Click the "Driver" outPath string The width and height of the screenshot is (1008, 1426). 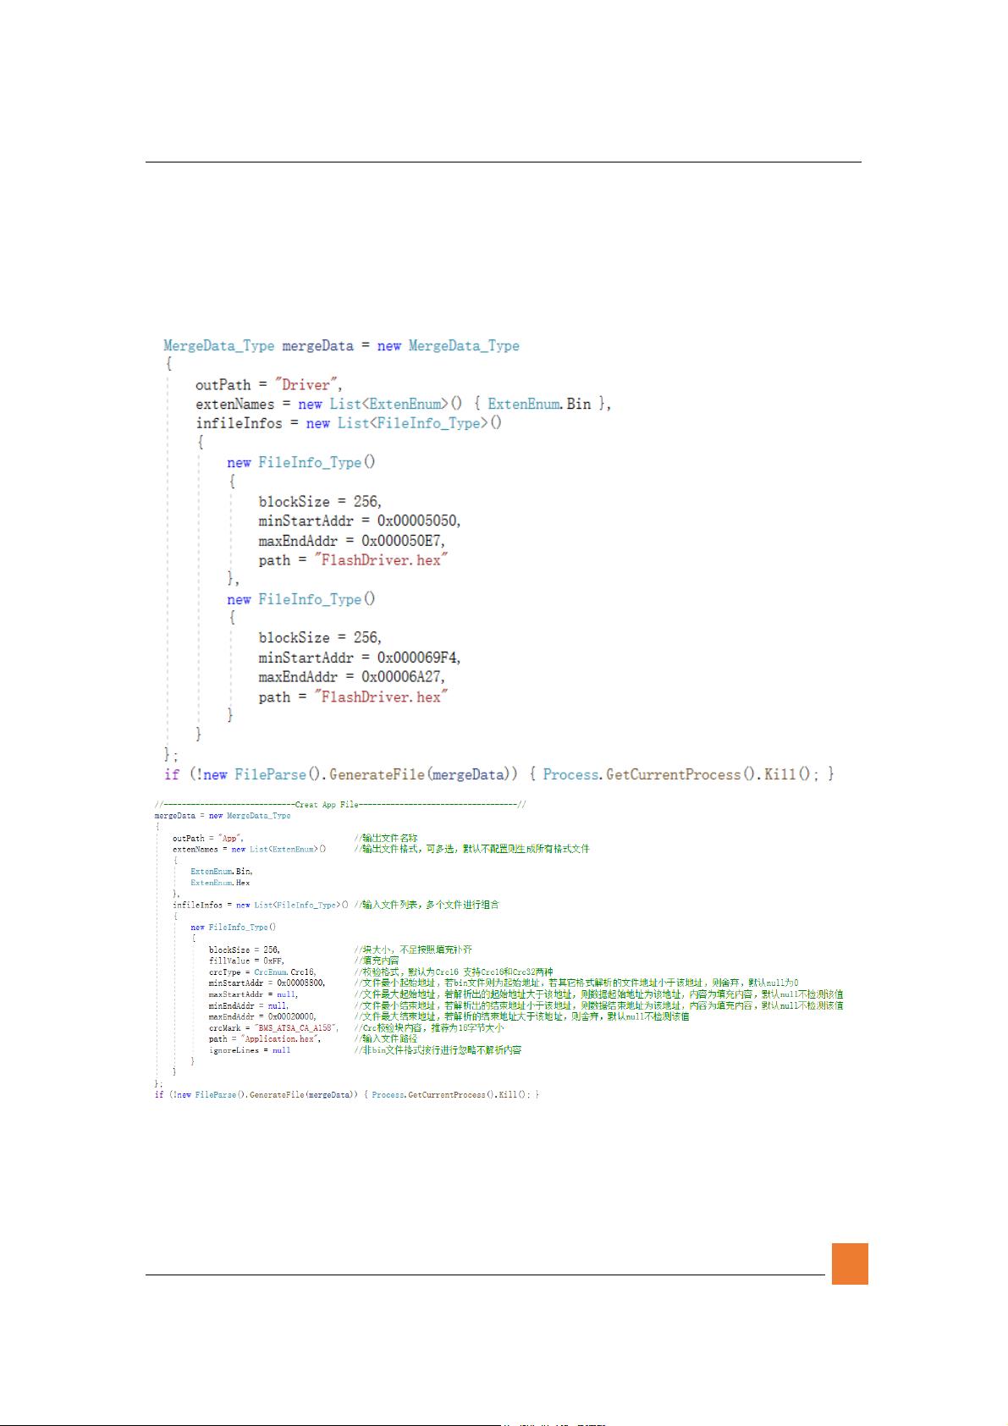[306, 384]
